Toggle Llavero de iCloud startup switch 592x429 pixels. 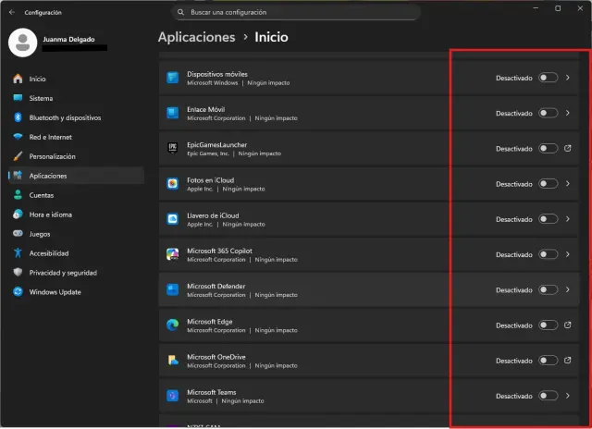click(x=548, y=219)
